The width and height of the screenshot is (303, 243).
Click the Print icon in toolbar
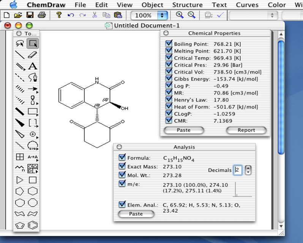click(42, 15)
